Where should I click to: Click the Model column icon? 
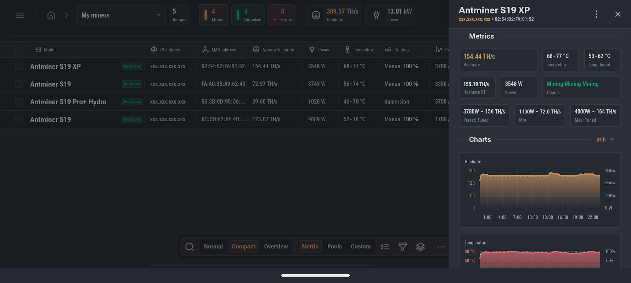click(x=38, y=50)
